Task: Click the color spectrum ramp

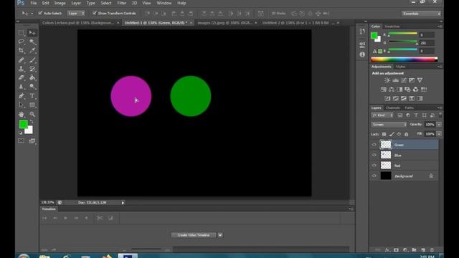Action: pos(404,59)
